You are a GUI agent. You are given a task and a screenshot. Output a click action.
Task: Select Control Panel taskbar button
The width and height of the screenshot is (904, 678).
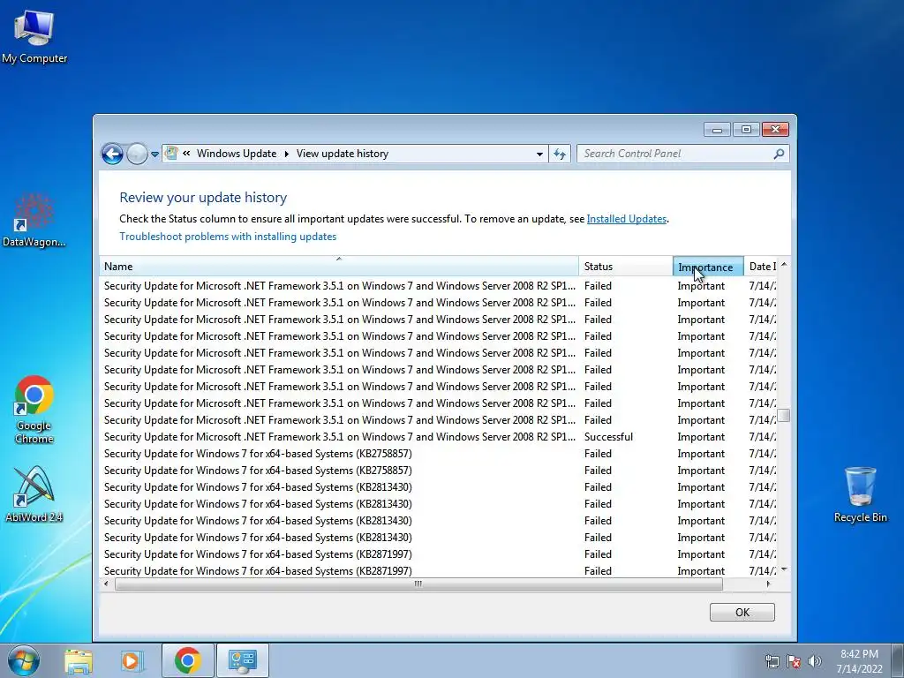pos(243,660)
